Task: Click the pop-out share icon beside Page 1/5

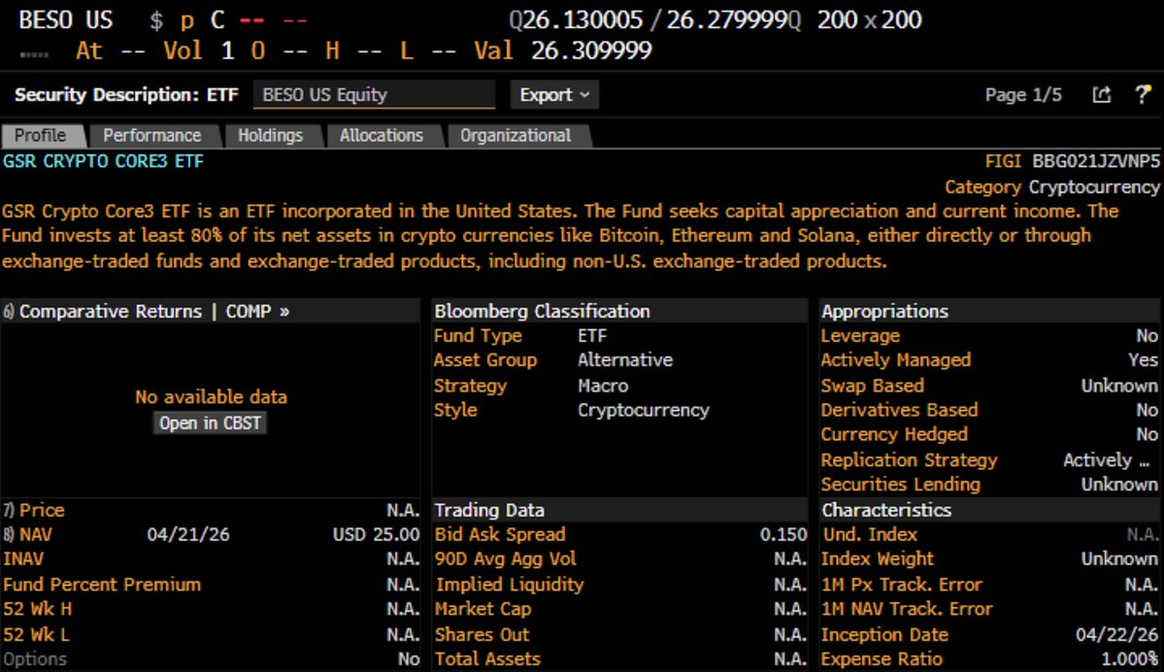Action: (1101, 94)
